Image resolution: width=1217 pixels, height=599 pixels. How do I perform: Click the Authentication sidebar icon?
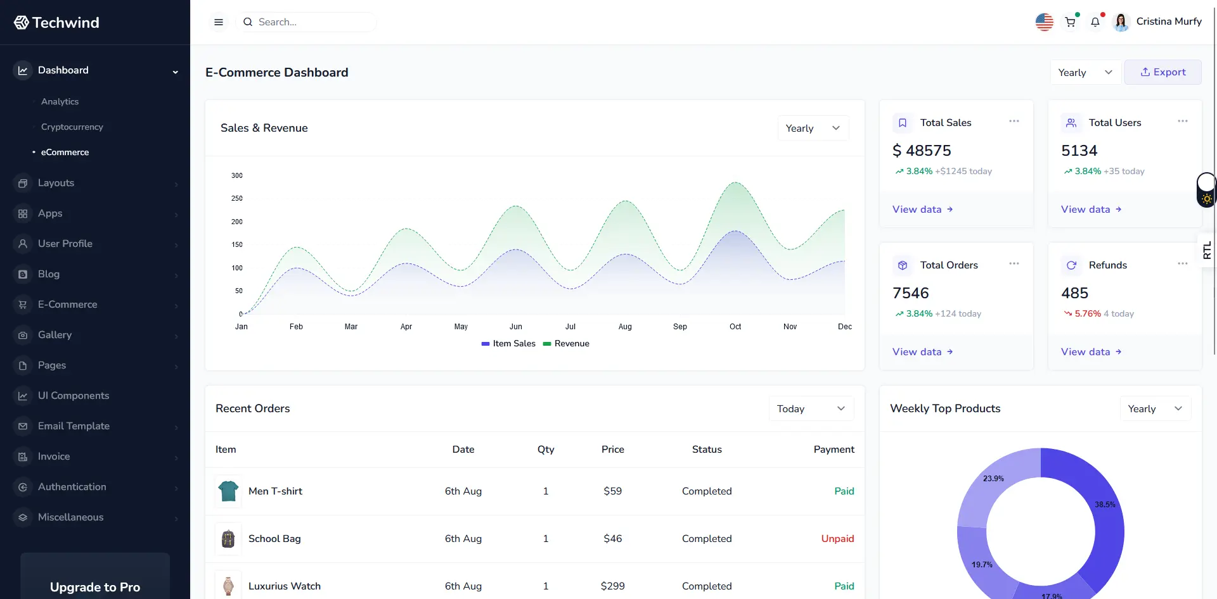[23, 487]
